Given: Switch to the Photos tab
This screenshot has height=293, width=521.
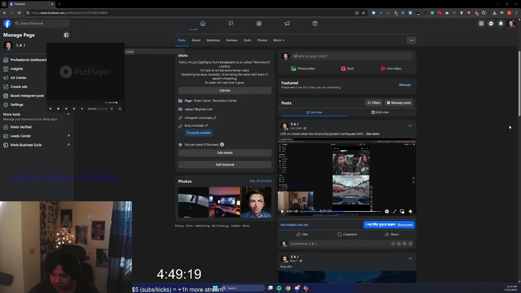Looking at the screenshot, I should 262,40.
